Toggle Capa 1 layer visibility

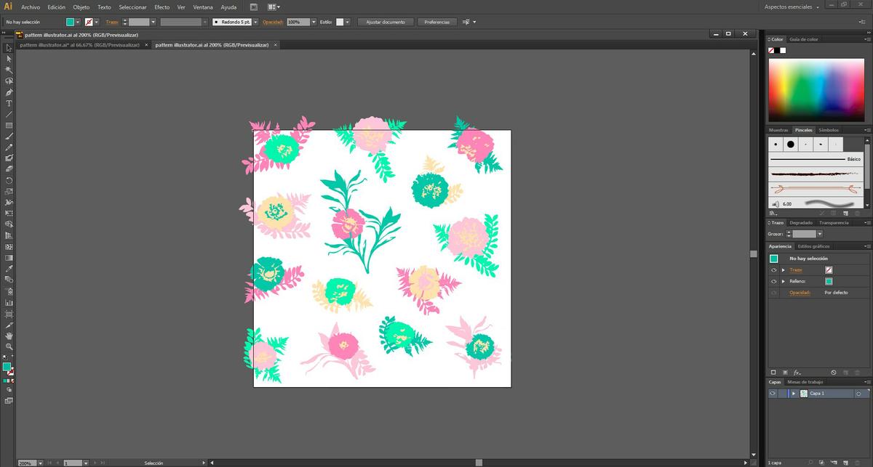click(773, 393)
